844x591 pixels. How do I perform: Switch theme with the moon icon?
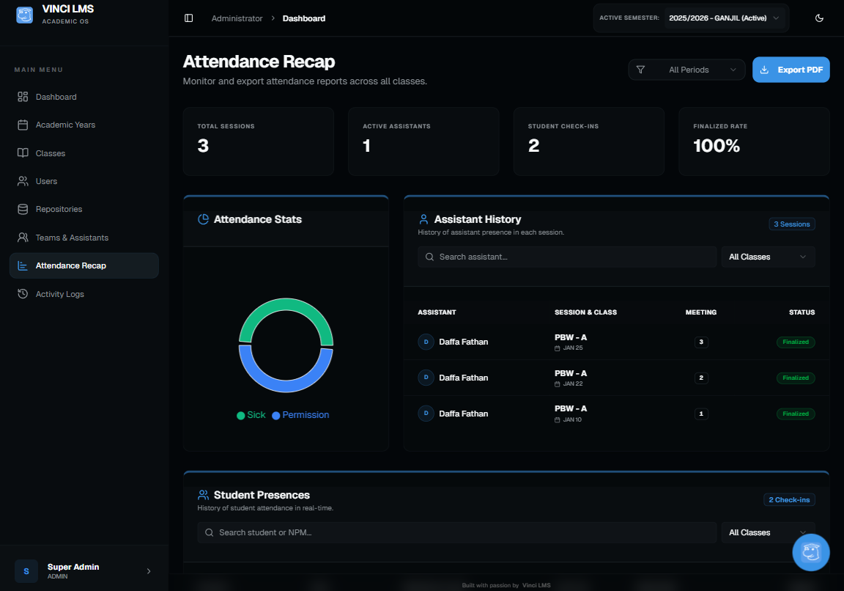coord(819,18)
